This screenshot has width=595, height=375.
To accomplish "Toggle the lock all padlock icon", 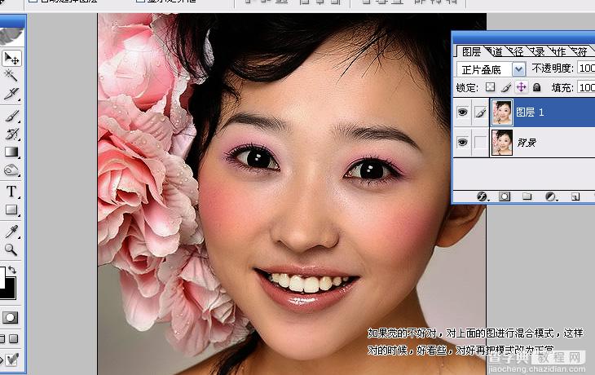I will click(536, 87).
